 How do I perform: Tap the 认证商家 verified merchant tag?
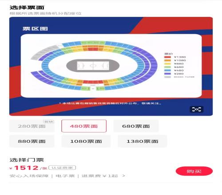(62, 168)
